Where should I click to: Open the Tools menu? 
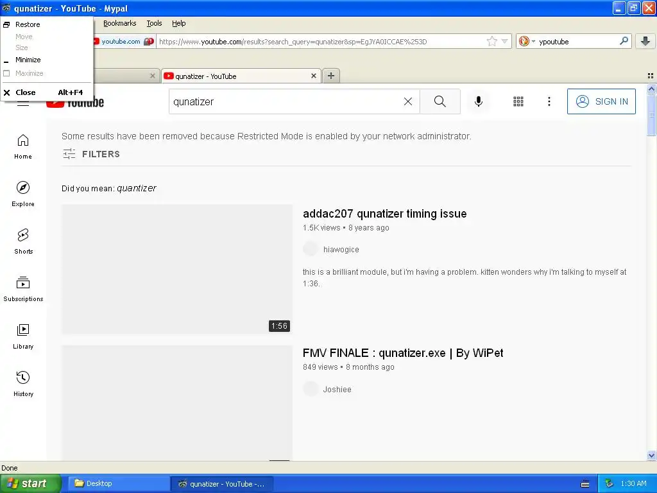tap(154, 24)
